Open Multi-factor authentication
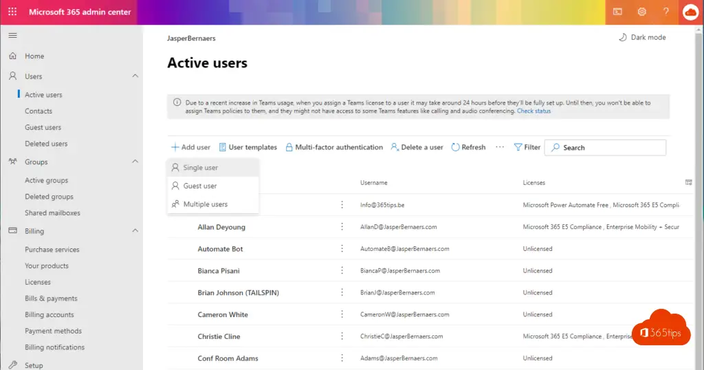 pyautogui.click(x=334, y=147)
